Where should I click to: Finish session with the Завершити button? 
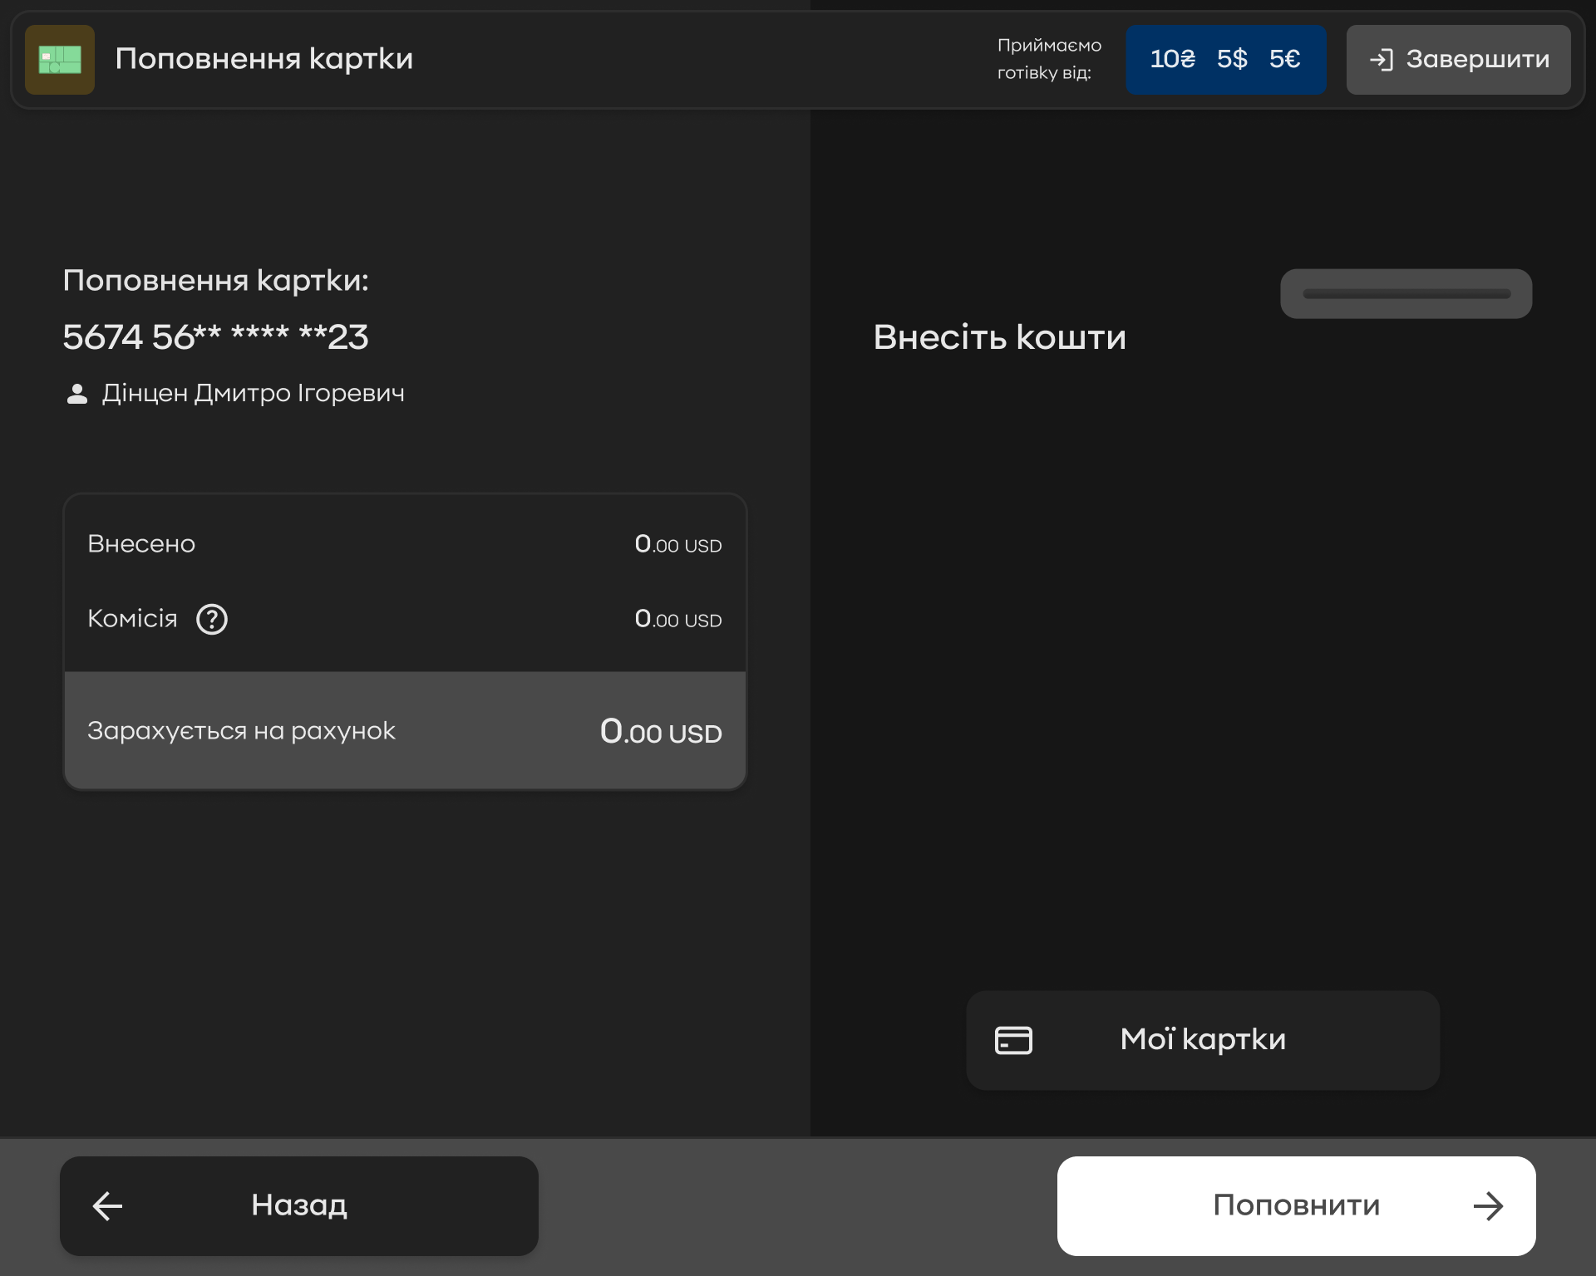pyautogui.click(x=1458, y=60)
